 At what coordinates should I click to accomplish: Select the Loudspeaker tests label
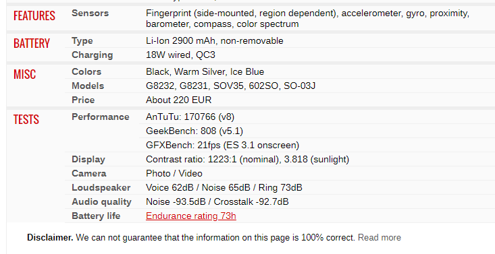click(x=101, y=187)
